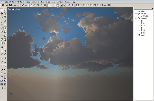The image size is (154, 101).
Task: Select the lasso selection tool
Action: click(5, 10)
